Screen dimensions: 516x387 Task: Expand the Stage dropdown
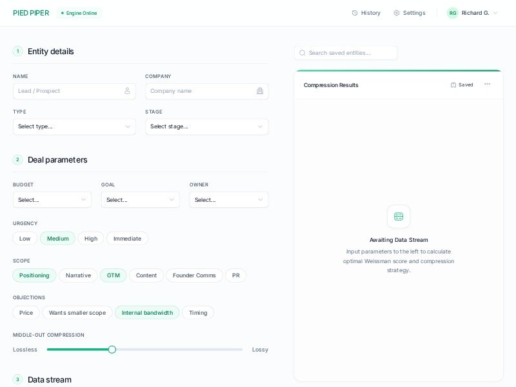click(206, 126)
